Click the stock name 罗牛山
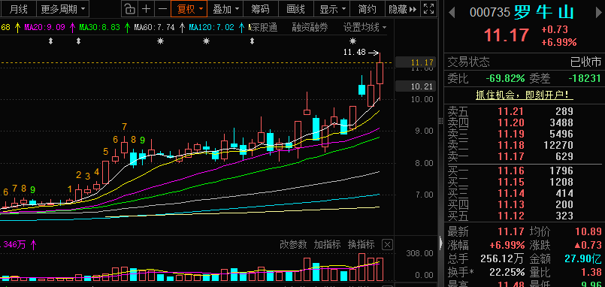This screenshot has height=287, width=605. point(543,13)
